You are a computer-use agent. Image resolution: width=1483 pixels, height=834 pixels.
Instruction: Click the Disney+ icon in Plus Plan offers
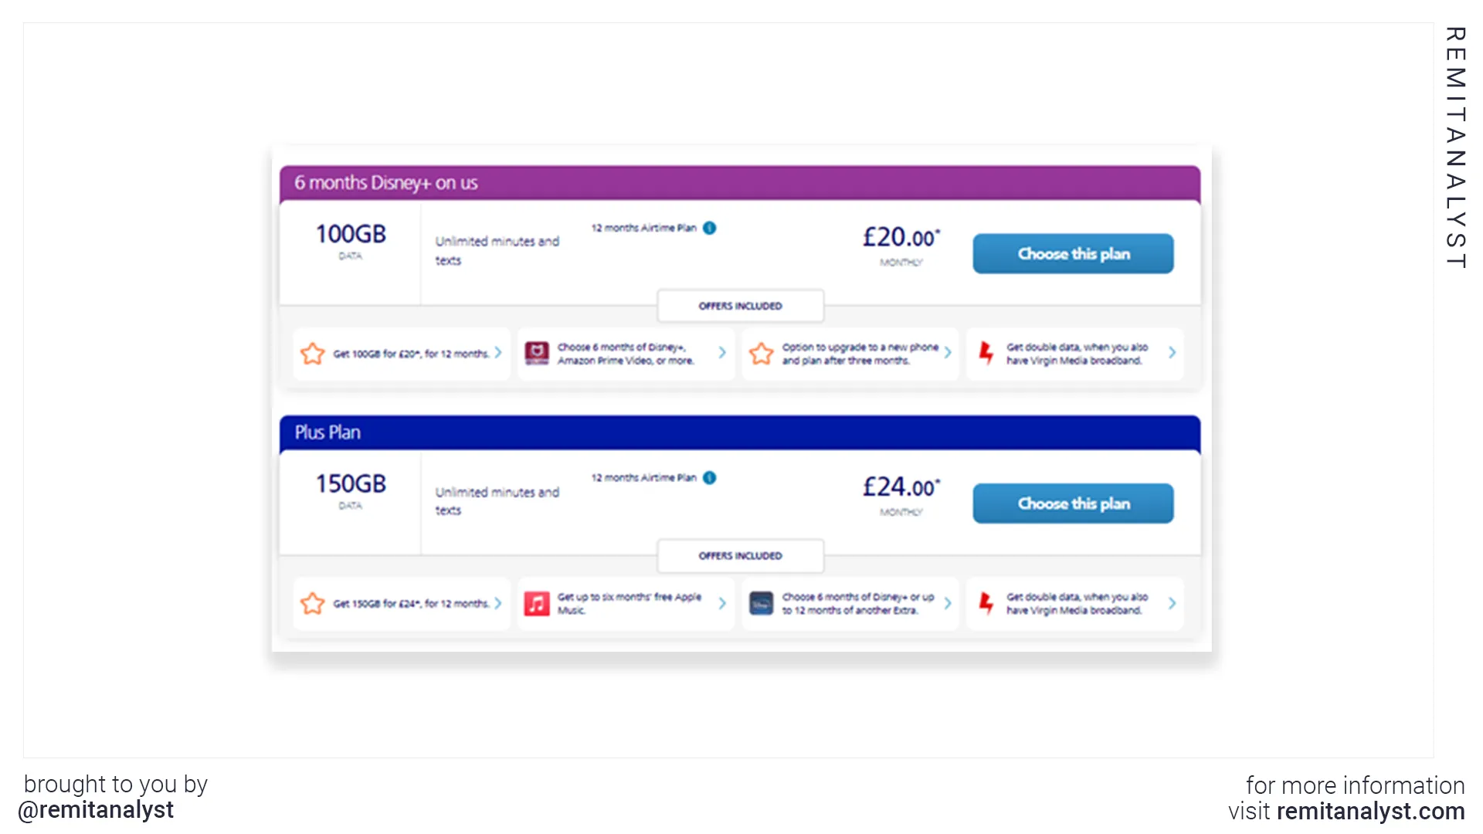[x=761, y=603]
